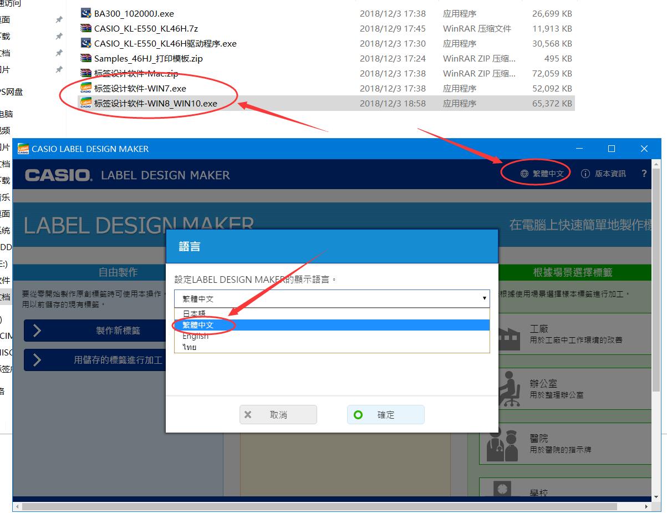The image size is (667, 513).
Task: Open 版本資訊 in the header
Action: (x=603, y=174)
